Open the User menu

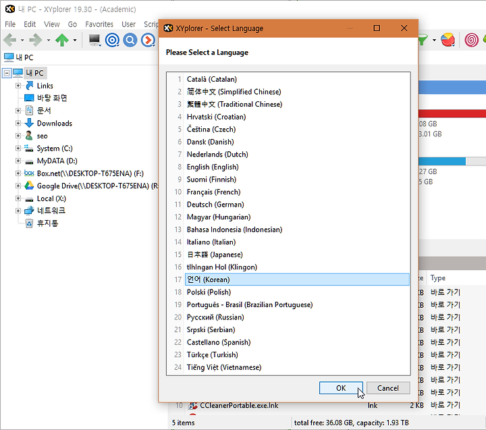point(128,24)
